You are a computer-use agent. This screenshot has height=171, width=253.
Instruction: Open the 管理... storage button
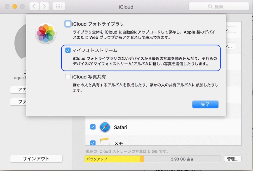pyautogui.click(x=233, y=159)
